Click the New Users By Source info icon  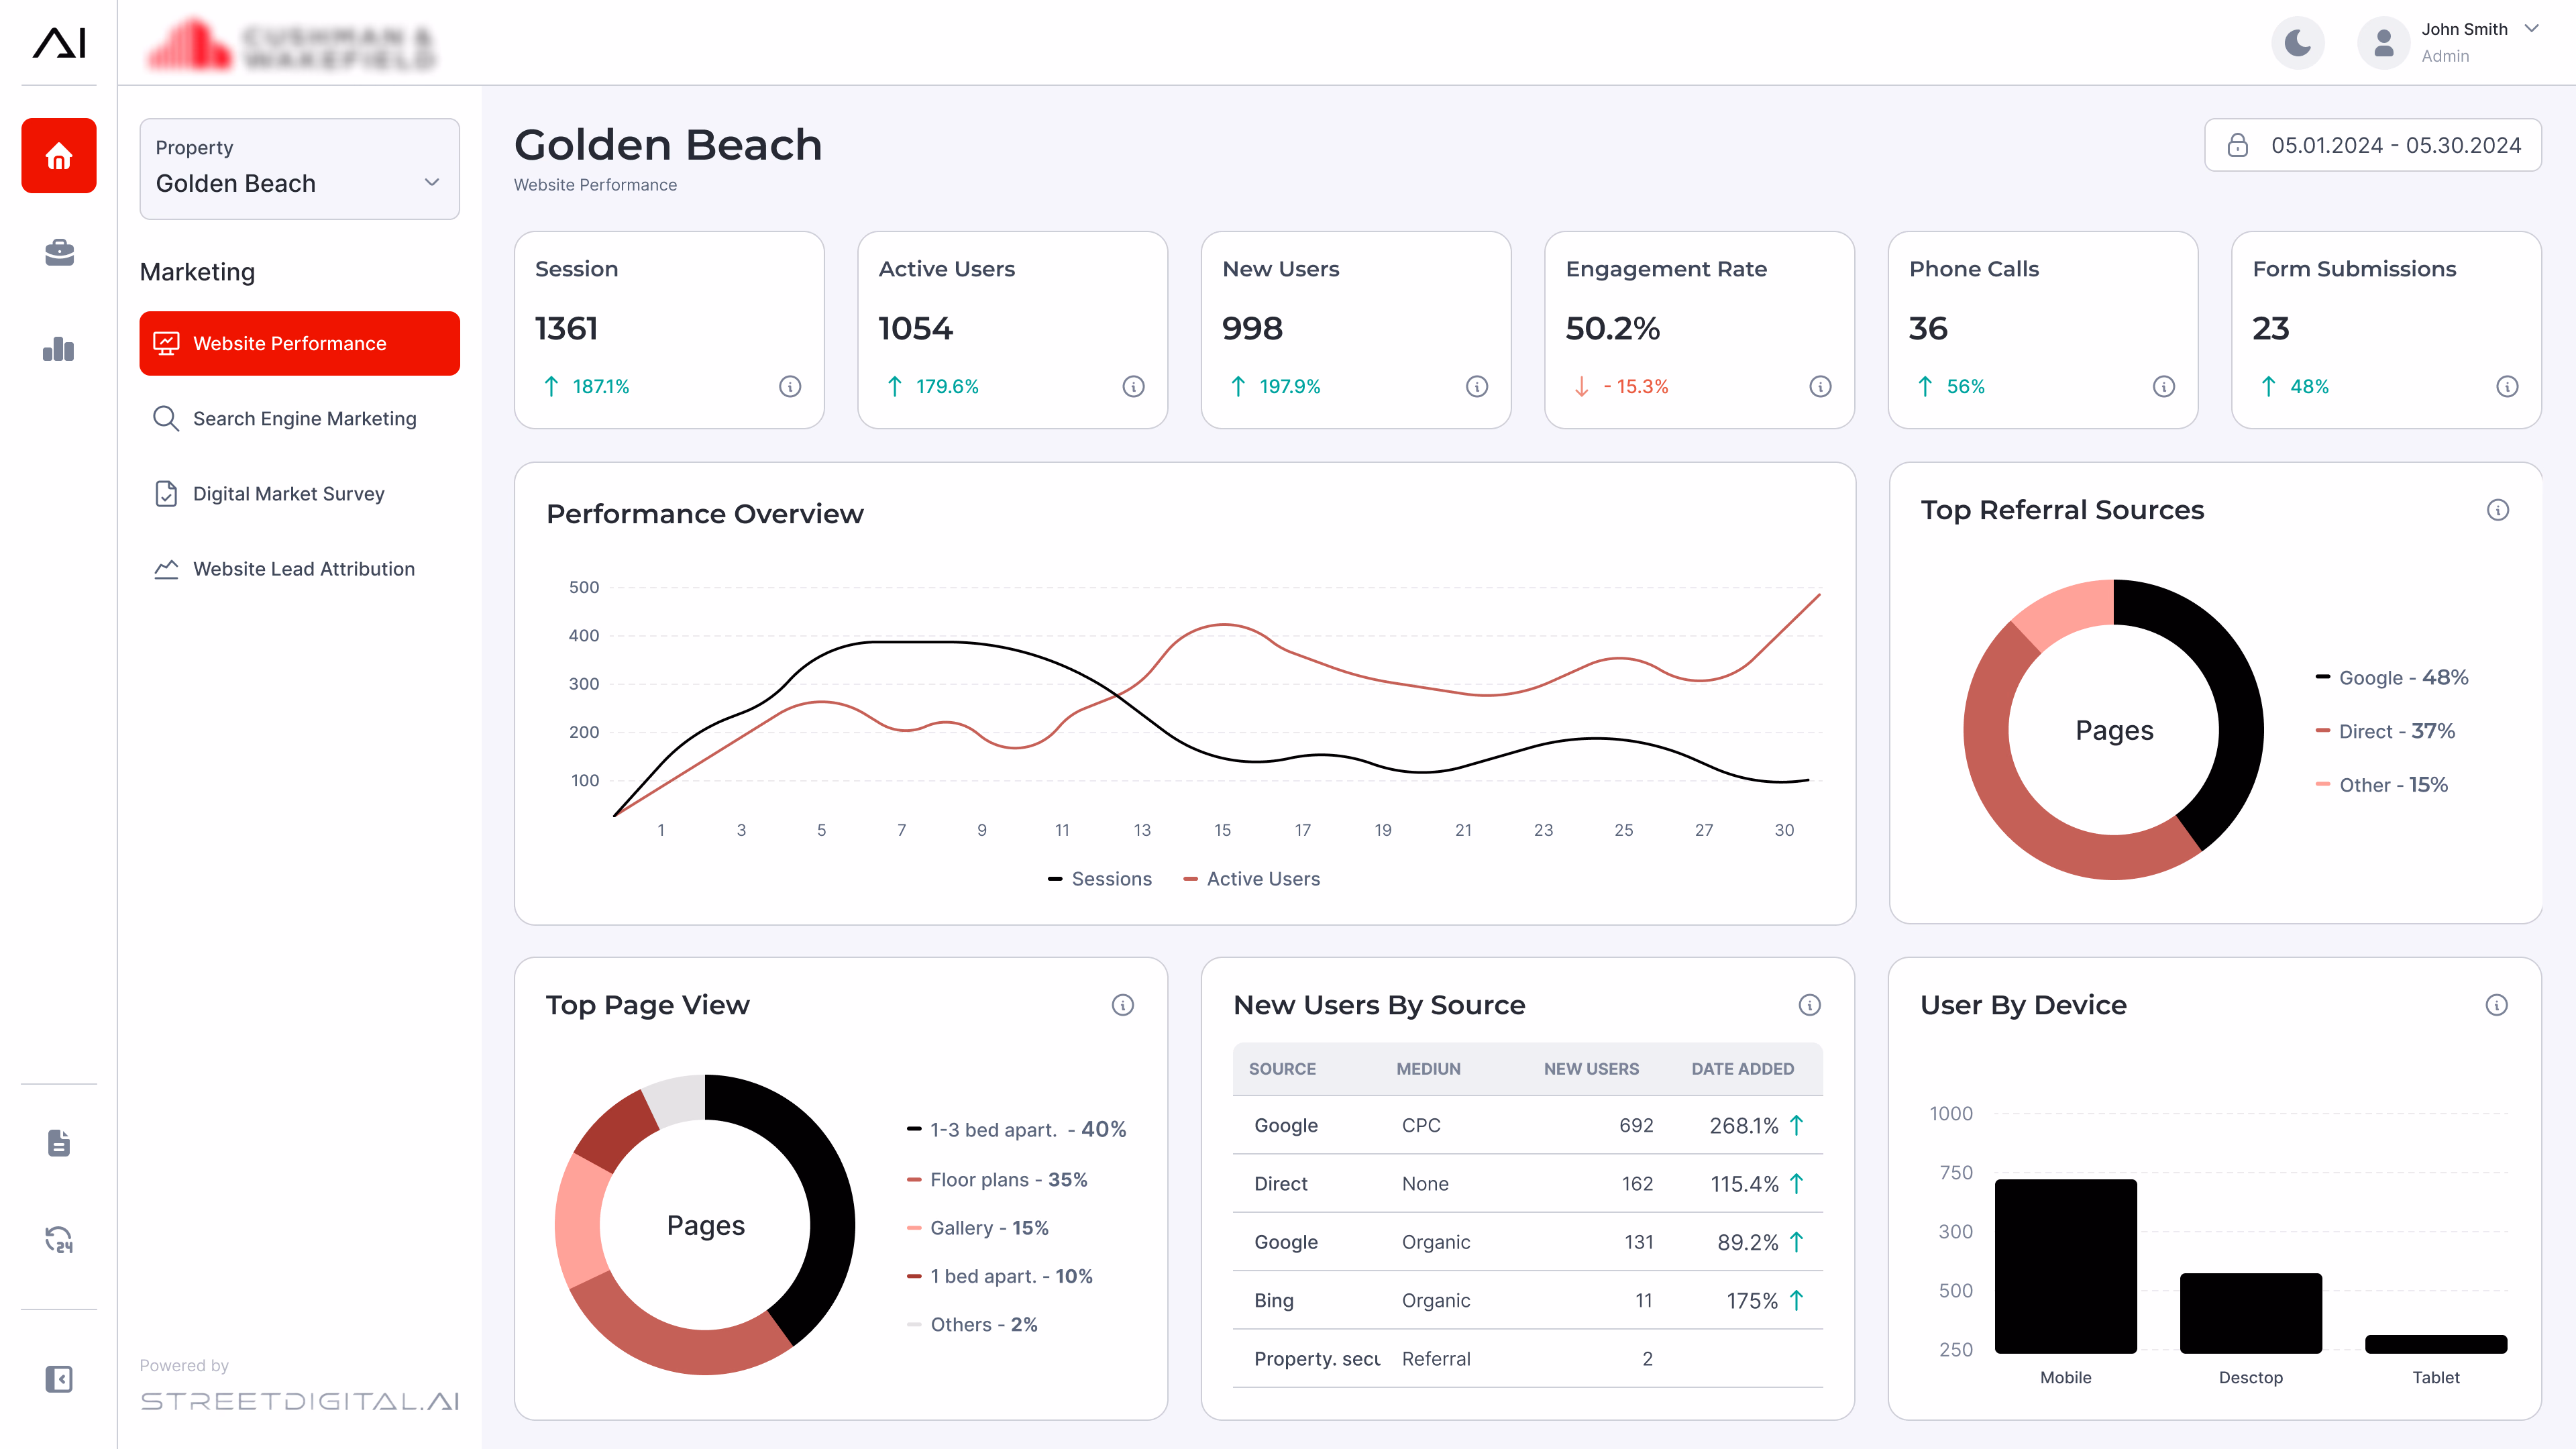(x=1810, y=1005)
